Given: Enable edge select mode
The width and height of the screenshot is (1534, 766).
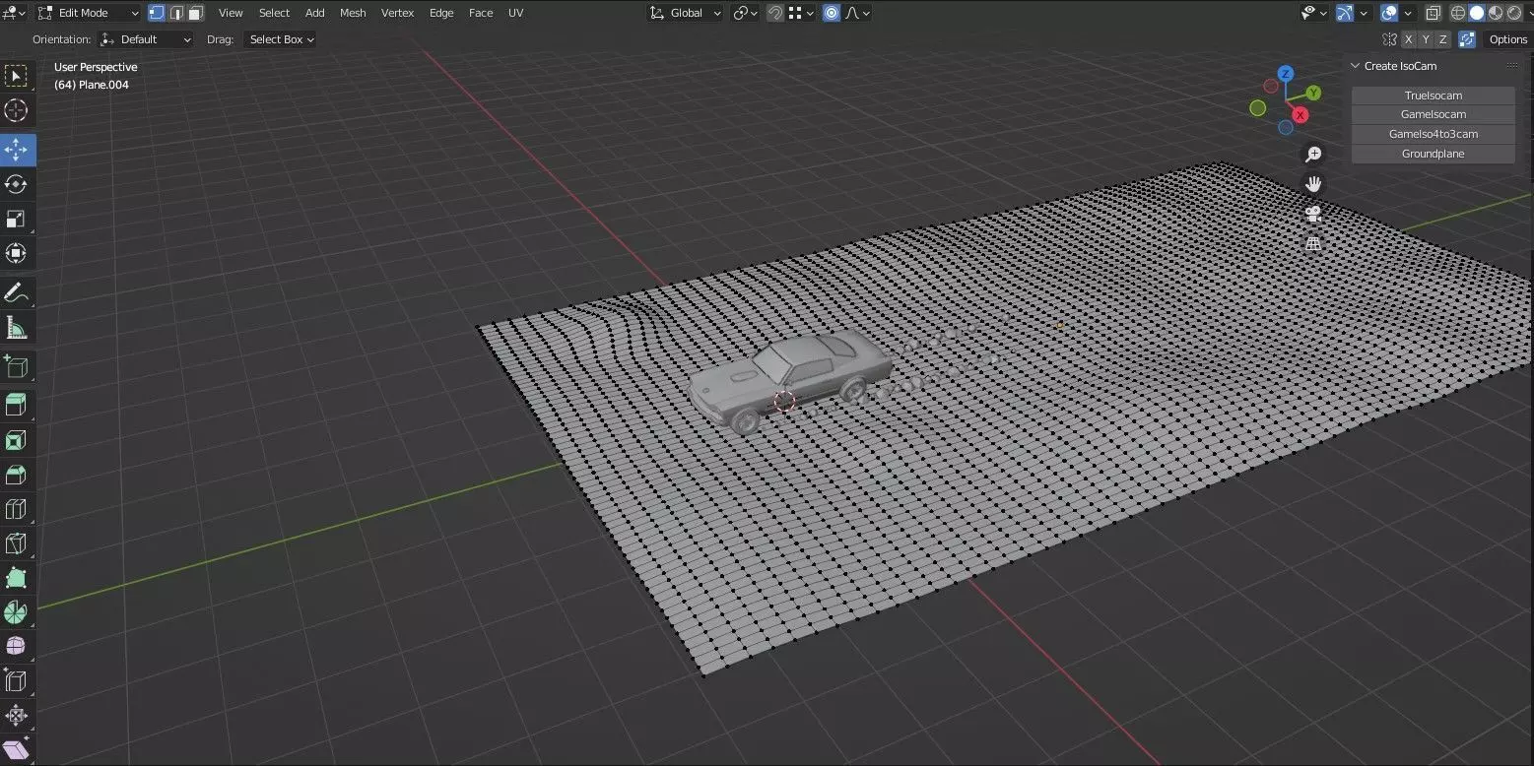Looking at the screenshot, I should pyautogui.click(x=175, y=13).
